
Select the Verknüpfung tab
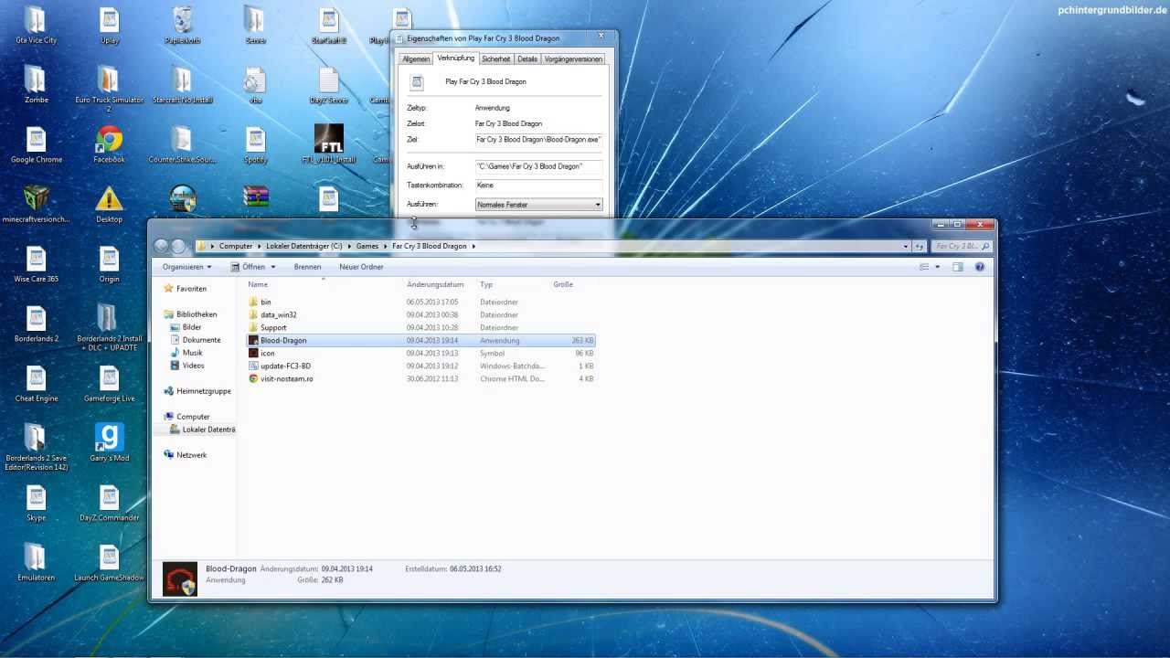455,58
